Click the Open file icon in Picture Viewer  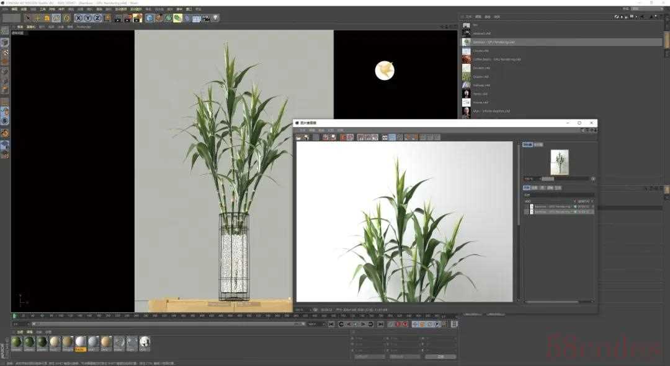(299, 137)
